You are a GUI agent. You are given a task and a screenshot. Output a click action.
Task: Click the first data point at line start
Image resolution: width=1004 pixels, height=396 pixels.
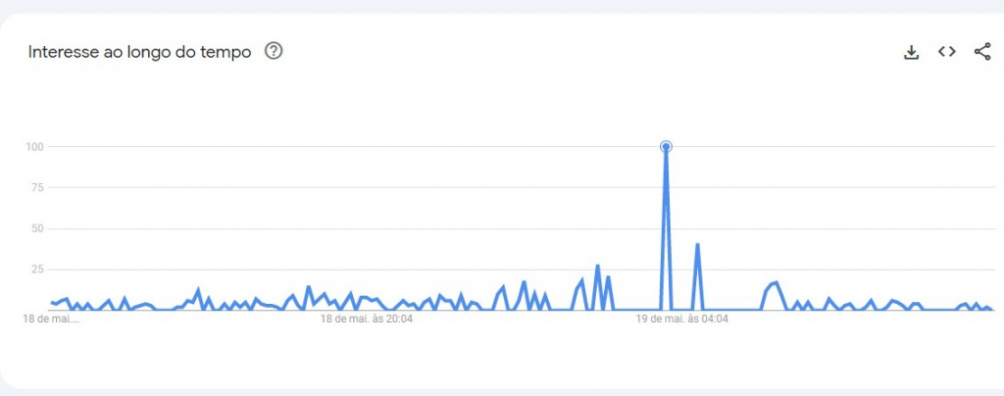(x=52, y=303)
